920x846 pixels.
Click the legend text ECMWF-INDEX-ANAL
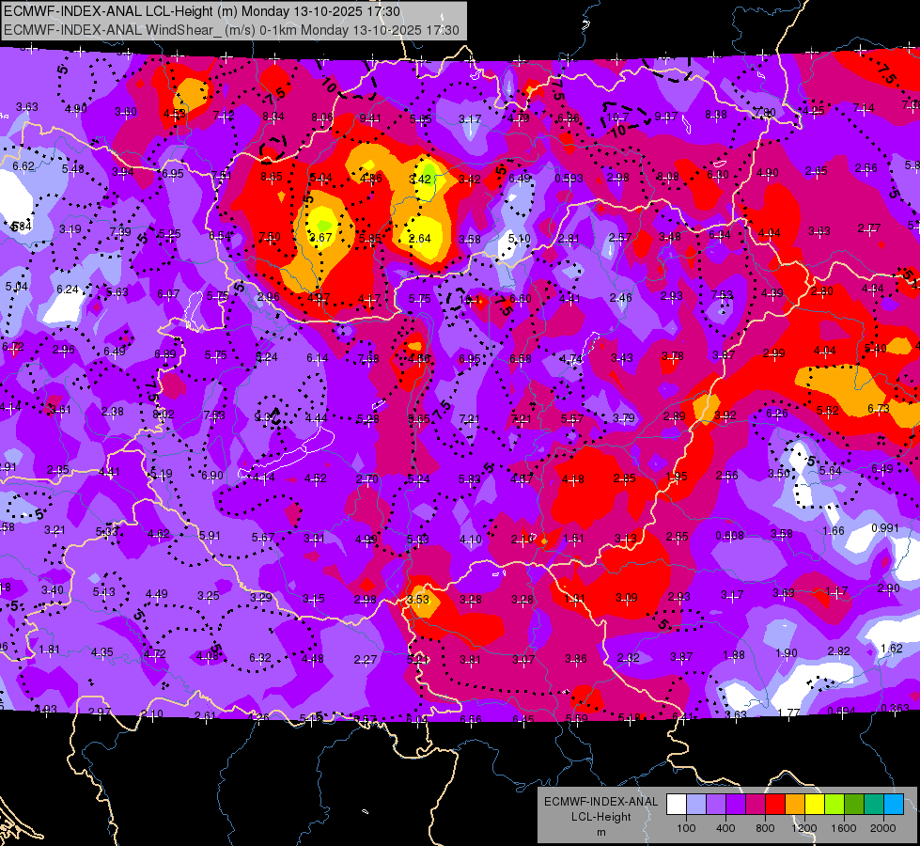pos(600,802)
